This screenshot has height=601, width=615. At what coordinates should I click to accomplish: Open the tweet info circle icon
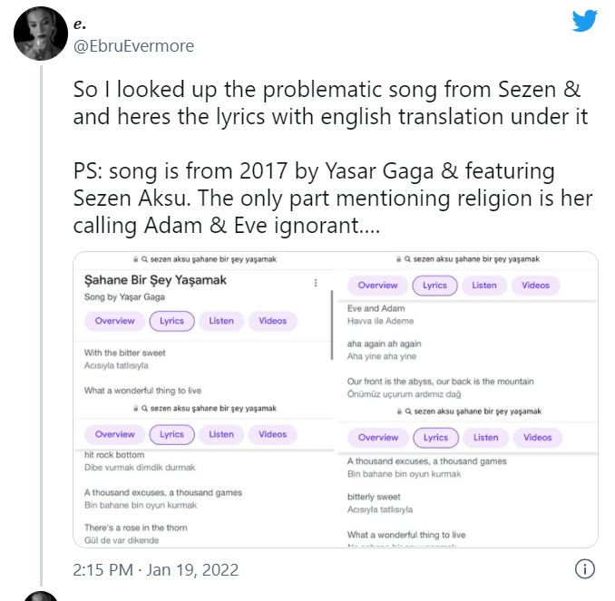click(x=585, y=569)
